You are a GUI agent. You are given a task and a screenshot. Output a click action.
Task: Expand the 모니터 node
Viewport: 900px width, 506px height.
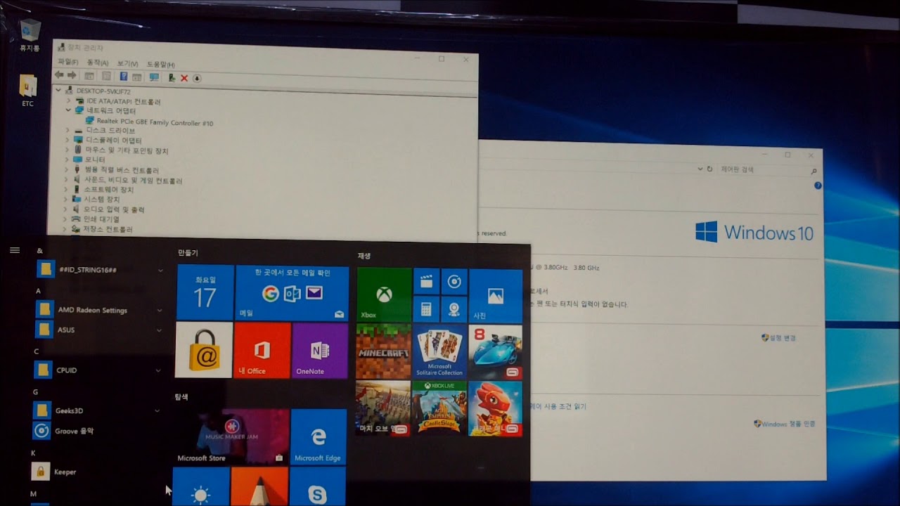pos(67,160)
